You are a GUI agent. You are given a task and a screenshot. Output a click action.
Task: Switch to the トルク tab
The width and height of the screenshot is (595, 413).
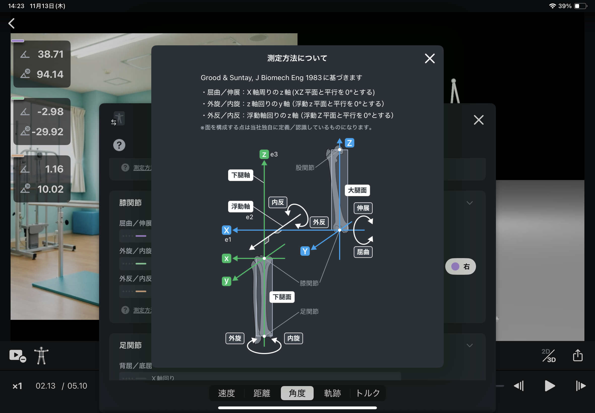[368, 393]
